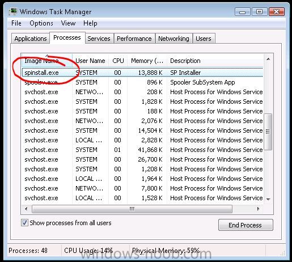Open the Performance tab
This screenshot has width=292, height=262.
[134, 39]
